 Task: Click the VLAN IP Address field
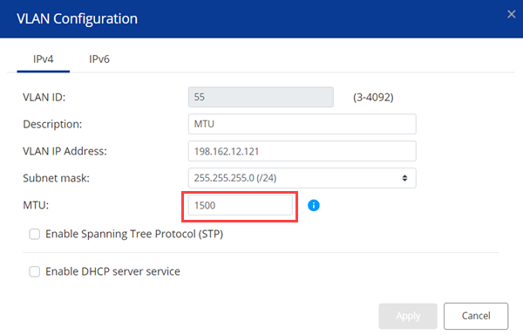point(302,151)
